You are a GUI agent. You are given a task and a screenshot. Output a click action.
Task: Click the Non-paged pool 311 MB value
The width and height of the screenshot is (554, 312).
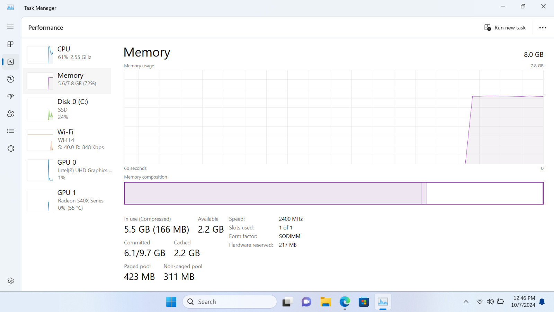(x=179, y=277)
